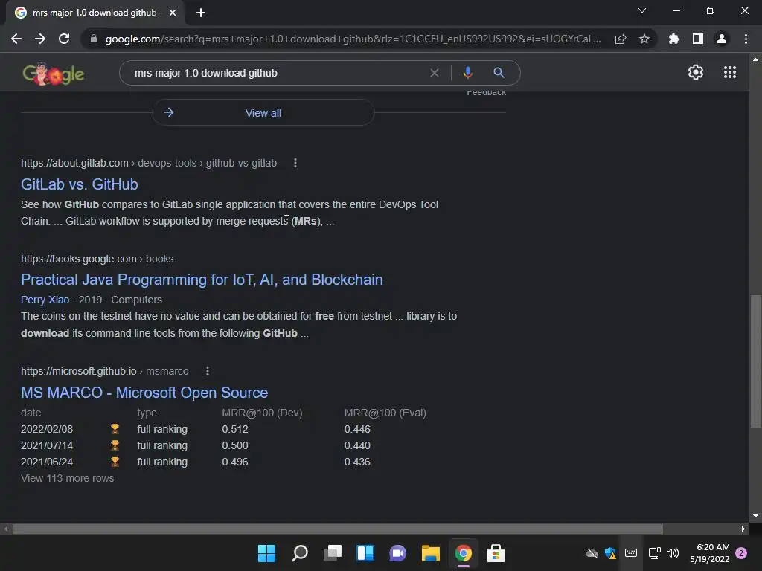Open the Google apps grid
Viewport: 762px width, 571px height.
pyautogui.click(x=729, y=72)
